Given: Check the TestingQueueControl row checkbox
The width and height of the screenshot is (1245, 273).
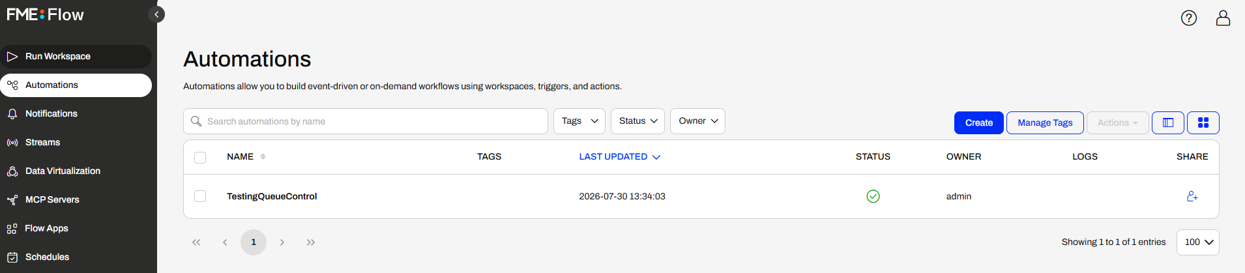Looking at the screenshot, I should pos(200,196).
